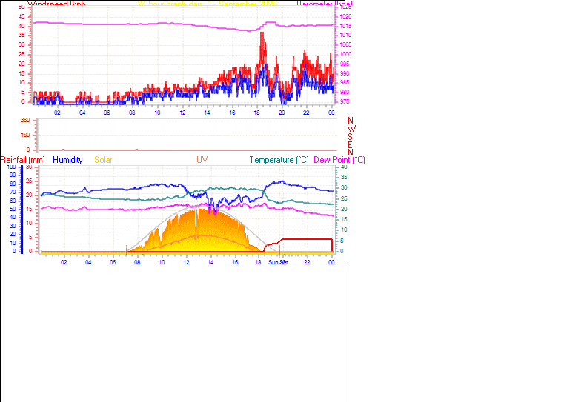Click "50" on the blue humidity axis
This screenshot has height=402, width=564.
pyautogui.click(x=13, y=209)
